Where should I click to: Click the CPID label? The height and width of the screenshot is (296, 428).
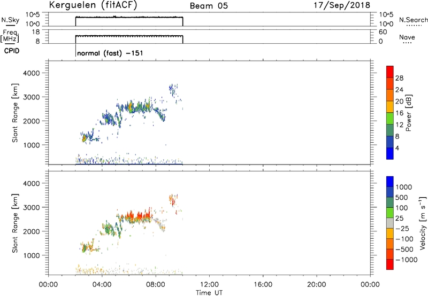[12, 51]
